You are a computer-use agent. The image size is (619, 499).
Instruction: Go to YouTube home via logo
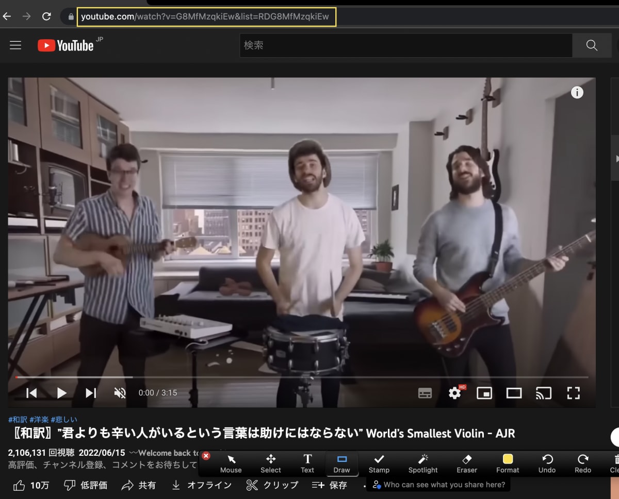(x=66, y=46)
